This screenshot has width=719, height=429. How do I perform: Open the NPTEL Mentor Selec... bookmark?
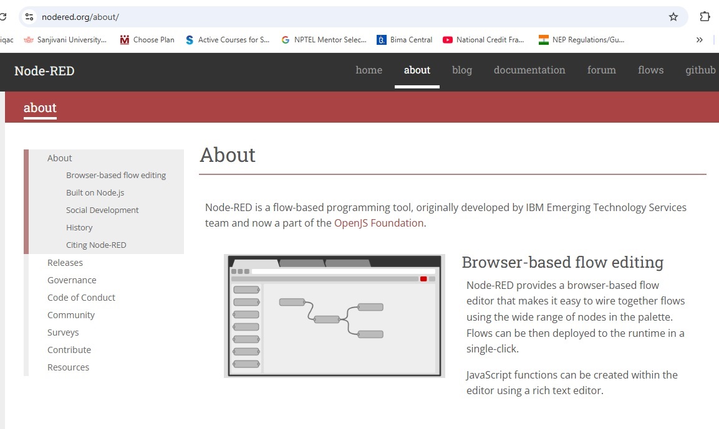324,40
